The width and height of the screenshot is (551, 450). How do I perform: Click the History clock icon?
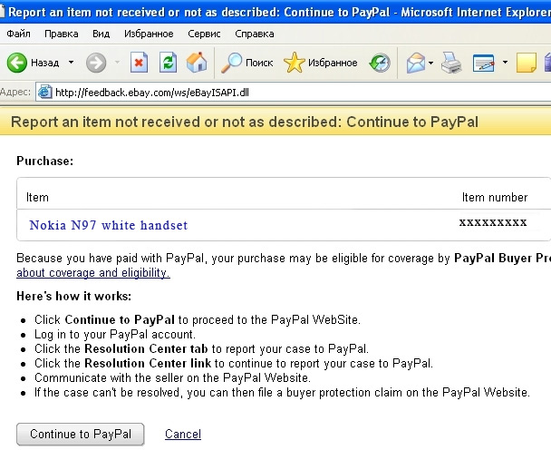(x=381, y=63)
